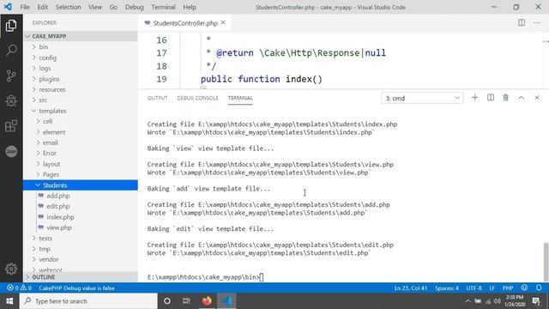Screen dimensions: 549x309
Task: Open Firefox from the taskbar
Action: (x=207, y=301)
